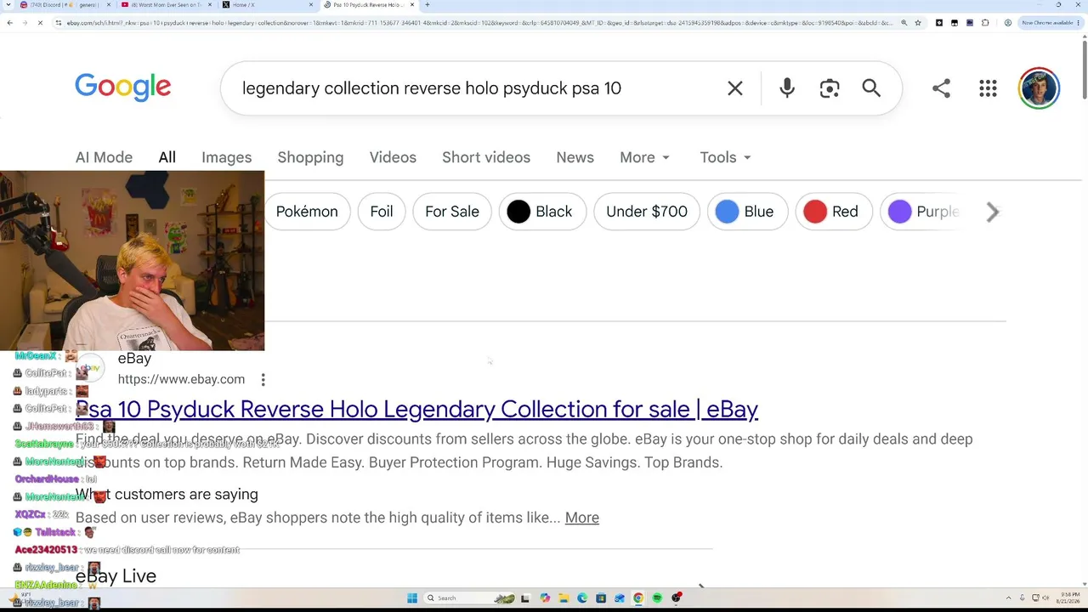Show hidden system tray icons
This screenshot has width=1088, height=612.
[x=1009, y=598]
